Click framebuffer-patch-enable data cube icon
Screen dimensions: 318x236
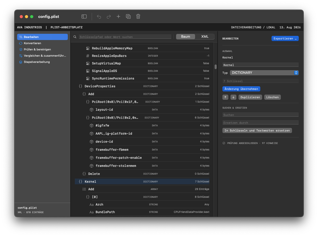click(91, 158)
